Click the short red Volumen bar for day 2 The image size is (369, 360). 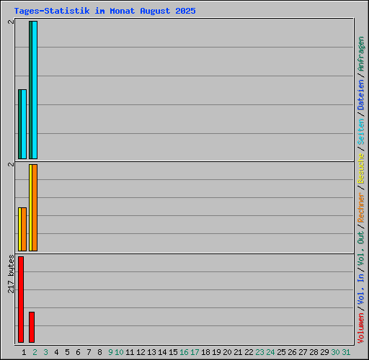(32, 327)
